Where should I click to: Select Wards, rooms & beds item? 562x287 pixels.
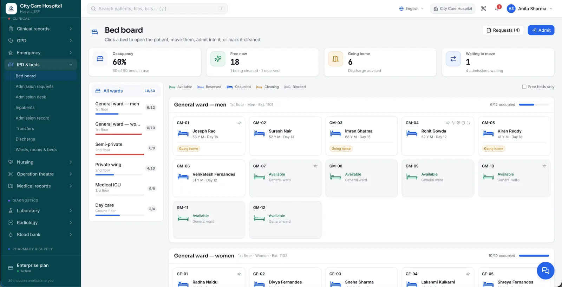pos(36,150)
